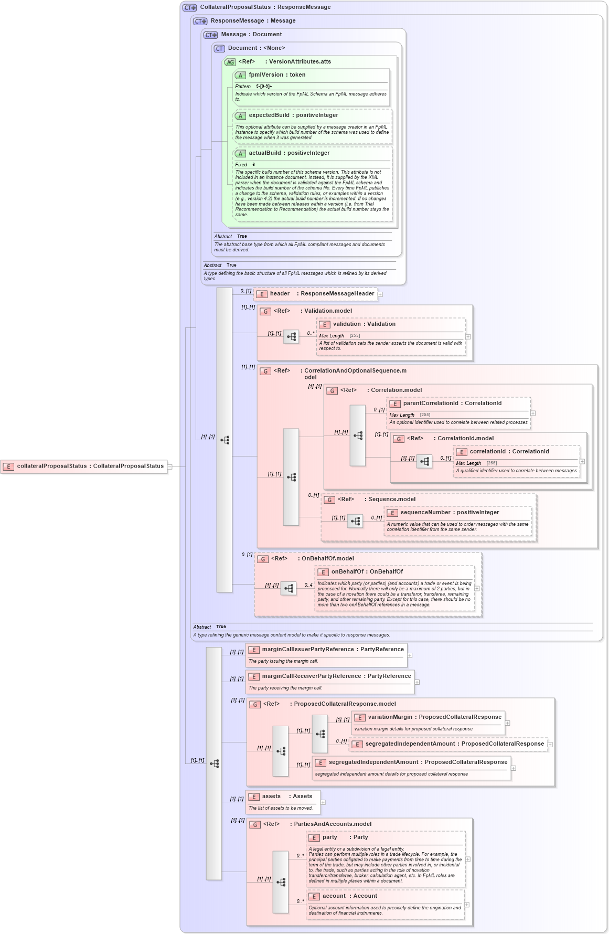Expand the parentCorrelationId element
This screenshot has width=609, height=934.
(x=533, y=413)
